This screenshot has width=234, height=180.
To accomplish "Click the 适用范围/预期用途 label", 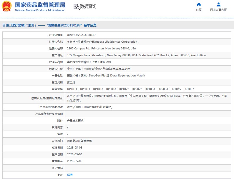I will (51, 107).
